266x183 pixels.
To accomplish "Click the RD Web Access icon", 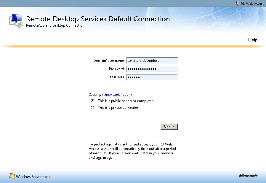I will pyautogui.click(x=237, y=3).
